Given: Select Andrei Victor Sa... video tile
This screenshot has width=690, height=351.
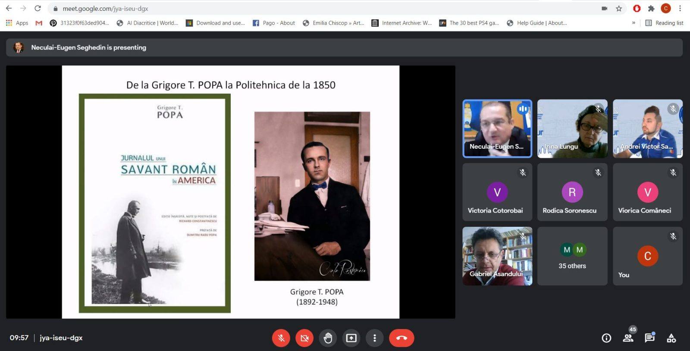Looking at the screenshot, I should (648, 128).
